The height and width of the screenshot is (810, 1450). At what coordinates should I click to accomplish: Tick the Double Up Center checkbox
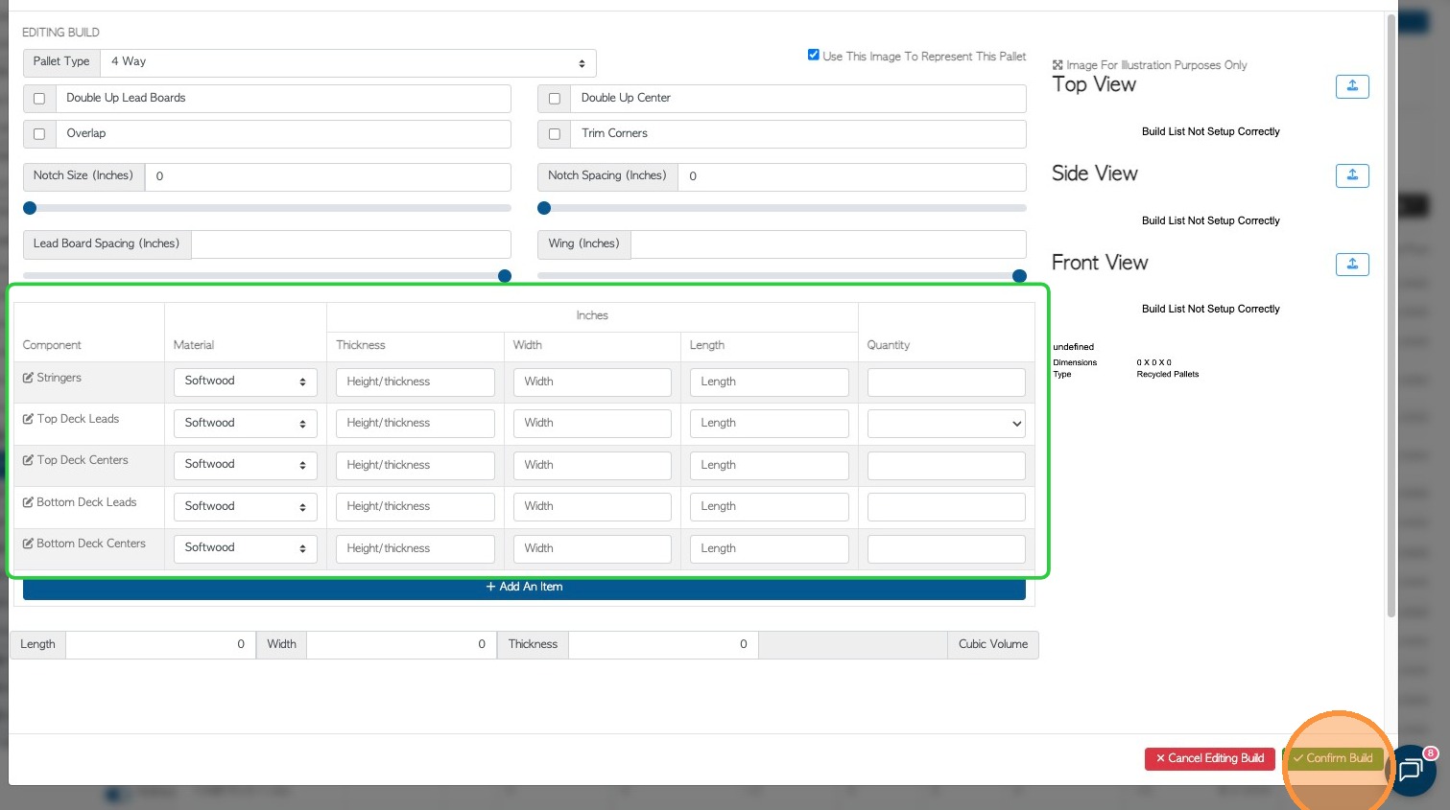point(554,99)
